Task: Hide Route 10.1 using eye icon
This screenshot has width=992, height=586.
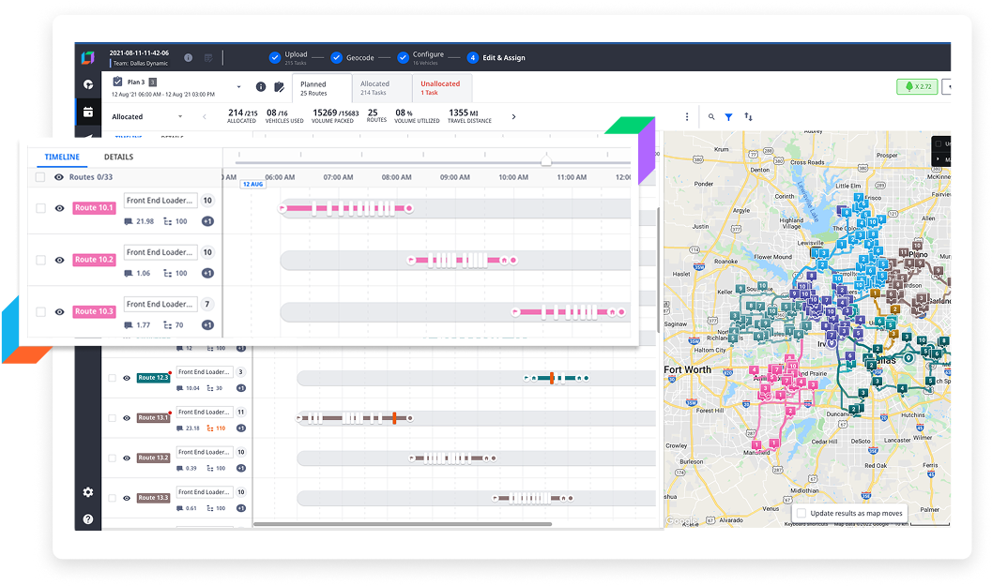Action: (x=59, y=208)
